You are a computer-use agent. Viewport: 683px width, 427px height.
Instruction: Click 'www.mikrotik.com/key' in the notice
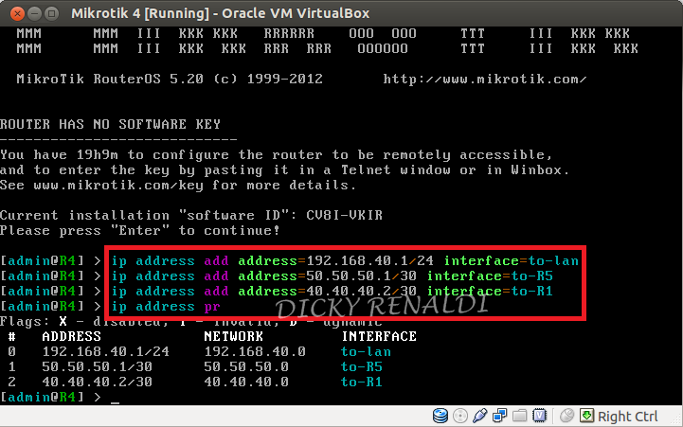(x=118, y=186)
